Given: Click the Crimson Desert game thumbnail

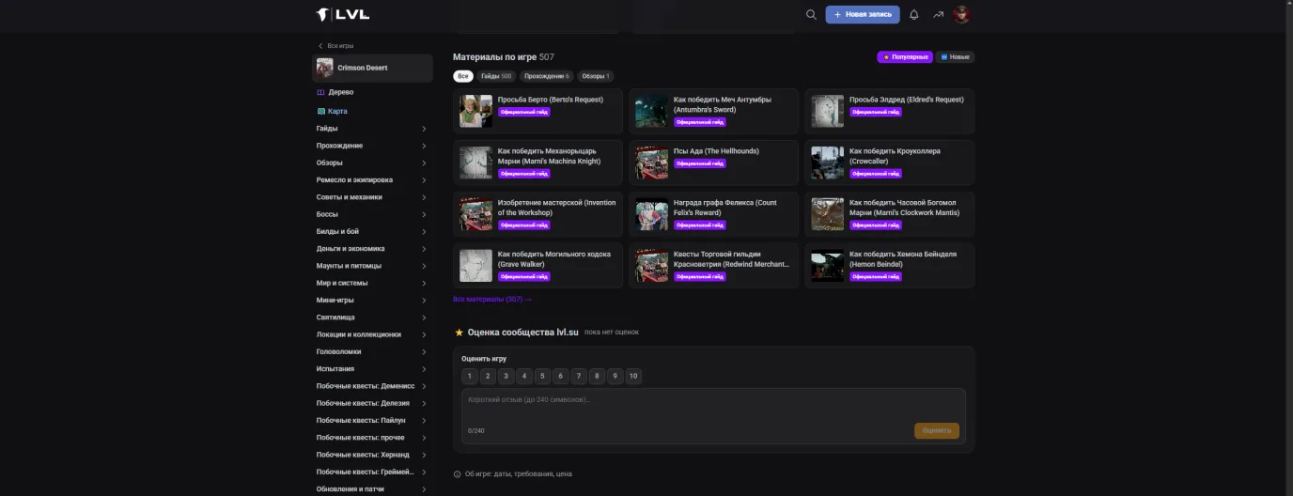Looking at the screenshot, I should pos(325,68).
